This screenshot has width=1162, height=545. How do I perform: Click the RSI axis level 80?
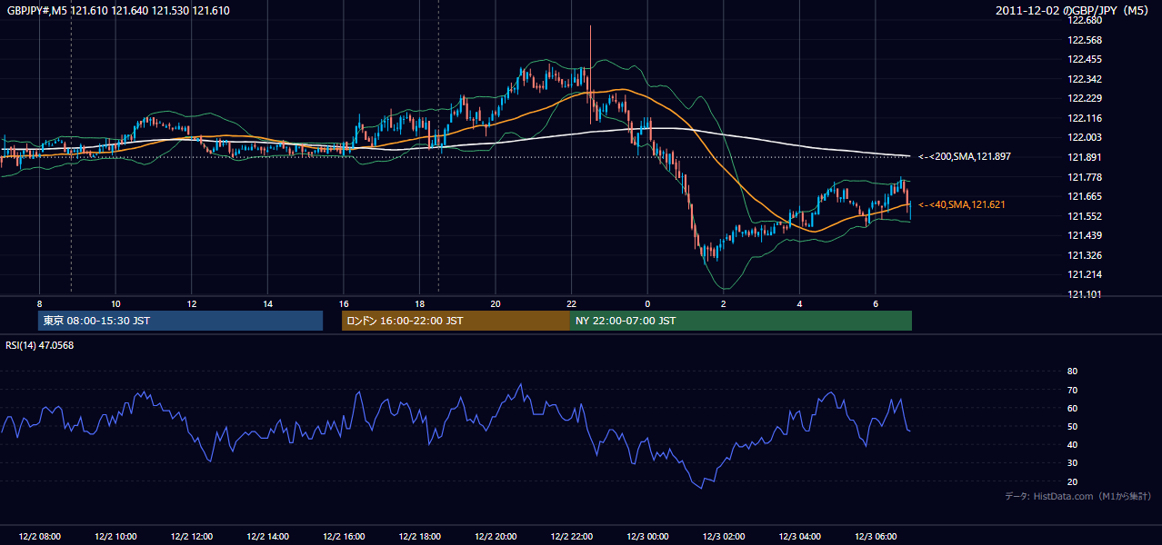(1072, 372)
